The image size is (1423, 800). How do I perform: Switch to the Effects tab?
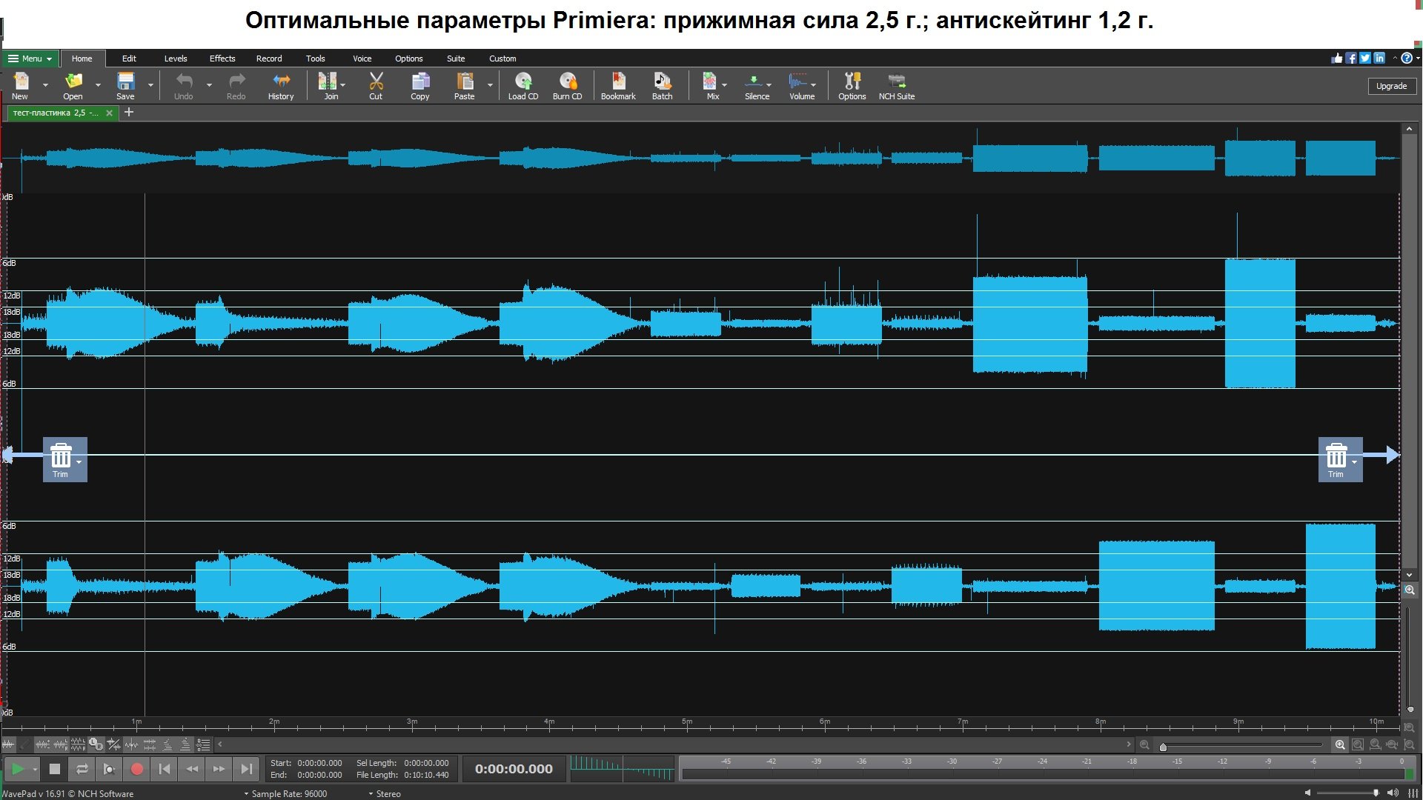(222, 59)
